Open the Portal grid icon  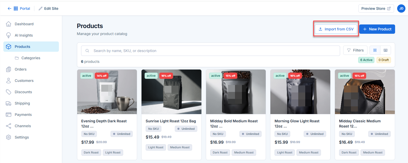click(16, 8)
